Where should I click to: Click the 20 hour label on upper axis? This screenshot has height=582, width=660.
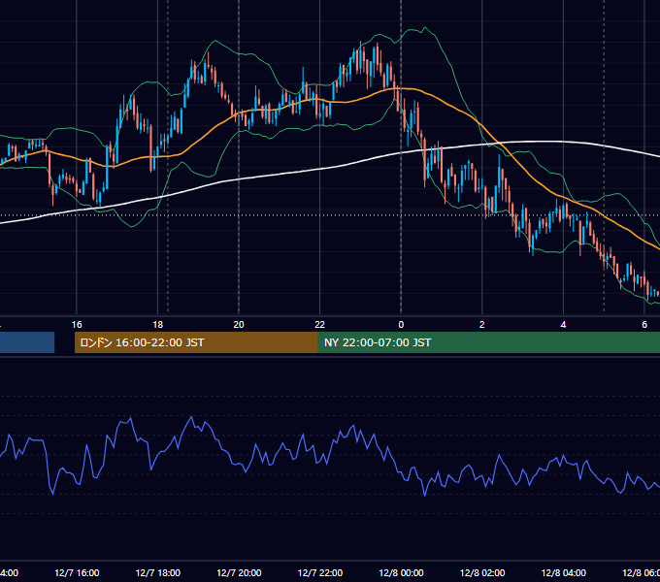pyautogui.click(x=239, y=325)
